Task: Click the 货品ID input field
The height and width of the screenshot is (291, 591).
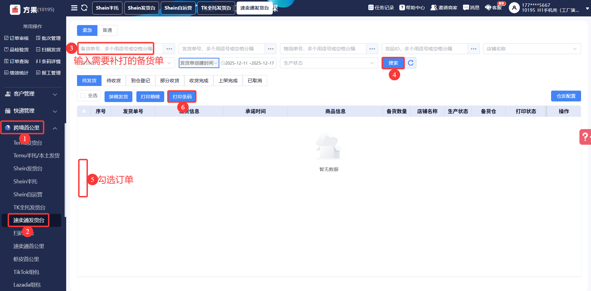Action: coord(425,49)
